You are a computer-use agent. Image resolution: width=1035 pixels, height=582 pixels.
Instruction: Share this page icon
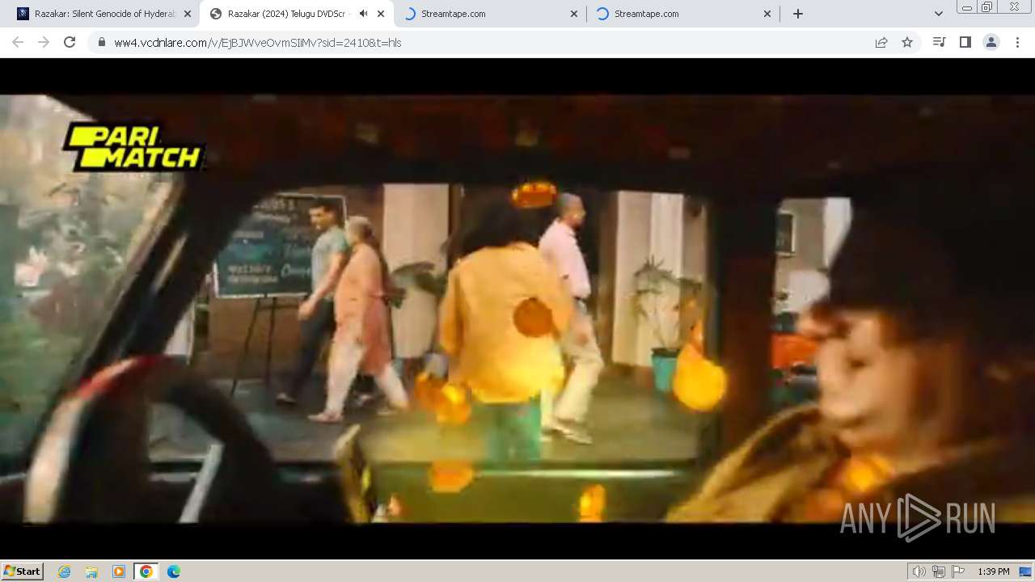pos(881,42)
